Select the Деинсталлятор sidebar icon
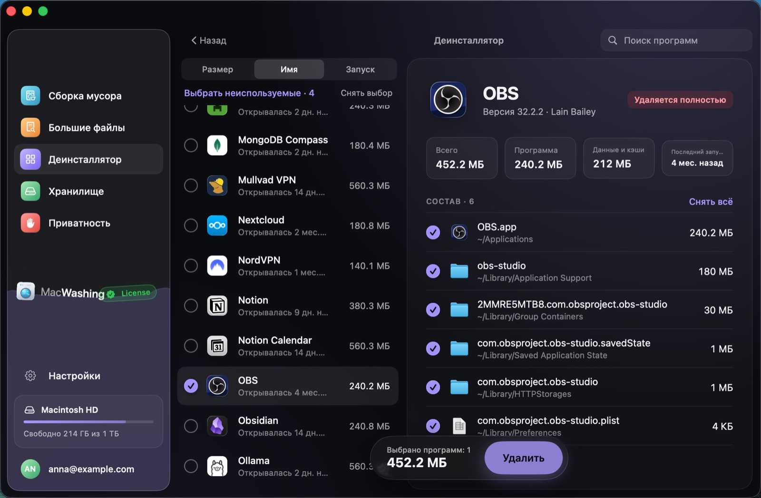Viewport: 761px width, 498px height. click(30, 159)
